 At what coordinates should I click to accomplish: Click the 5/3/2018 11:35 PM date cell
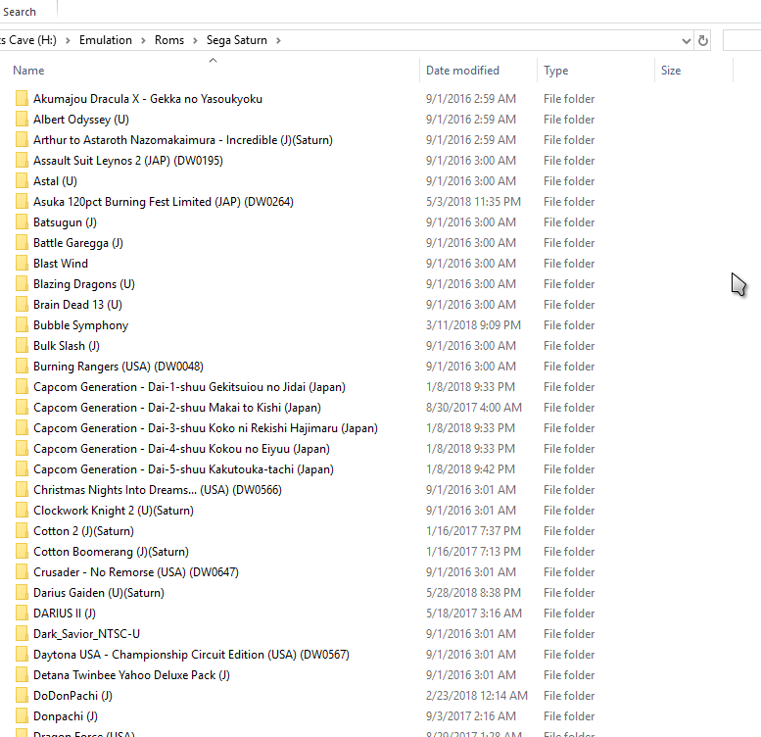point(473,202)
